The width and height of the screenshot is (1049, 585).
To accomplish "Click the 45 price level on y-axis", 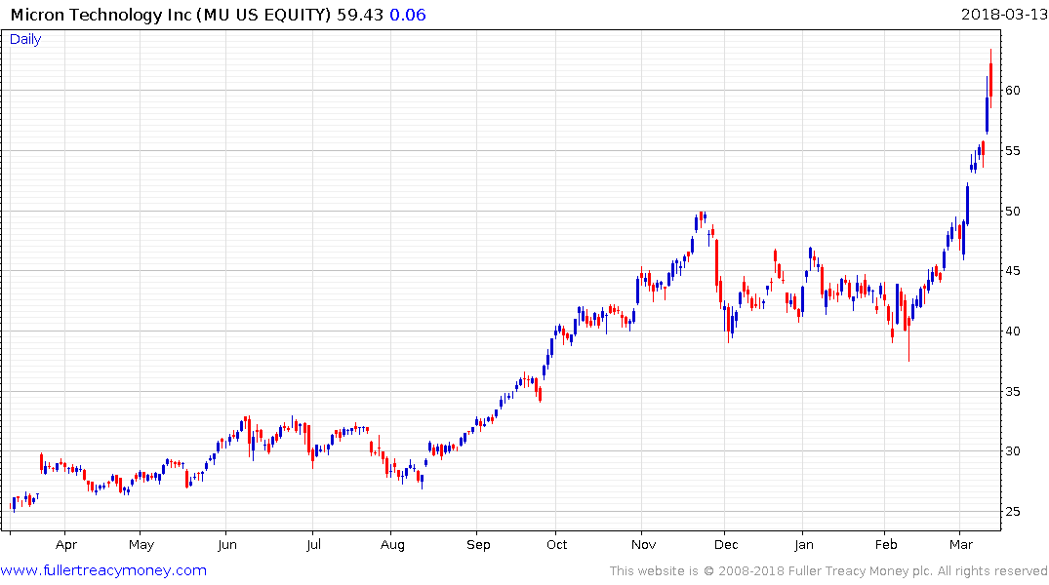I will pyautogui.click(x=1013, y=271).
